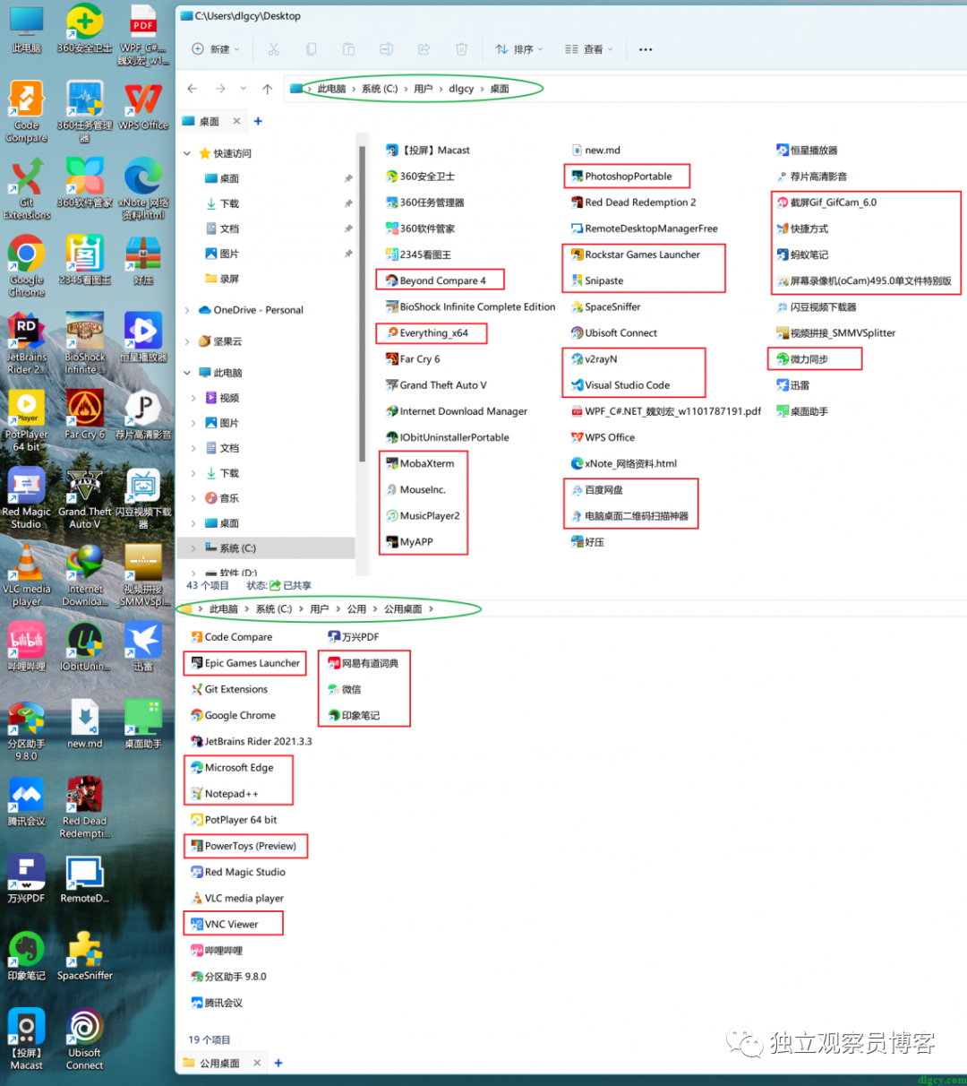
Task: Select new.md in the file list
Action: (x=595, y=151)
